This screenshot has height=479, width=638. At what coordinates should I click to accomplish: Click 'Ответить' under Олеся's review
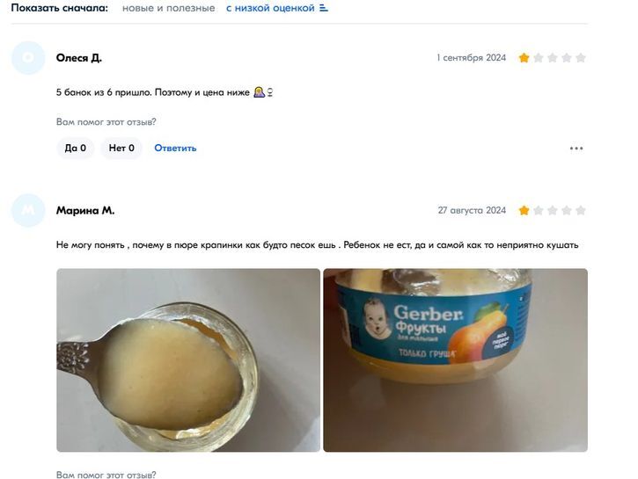pos(175,149)
